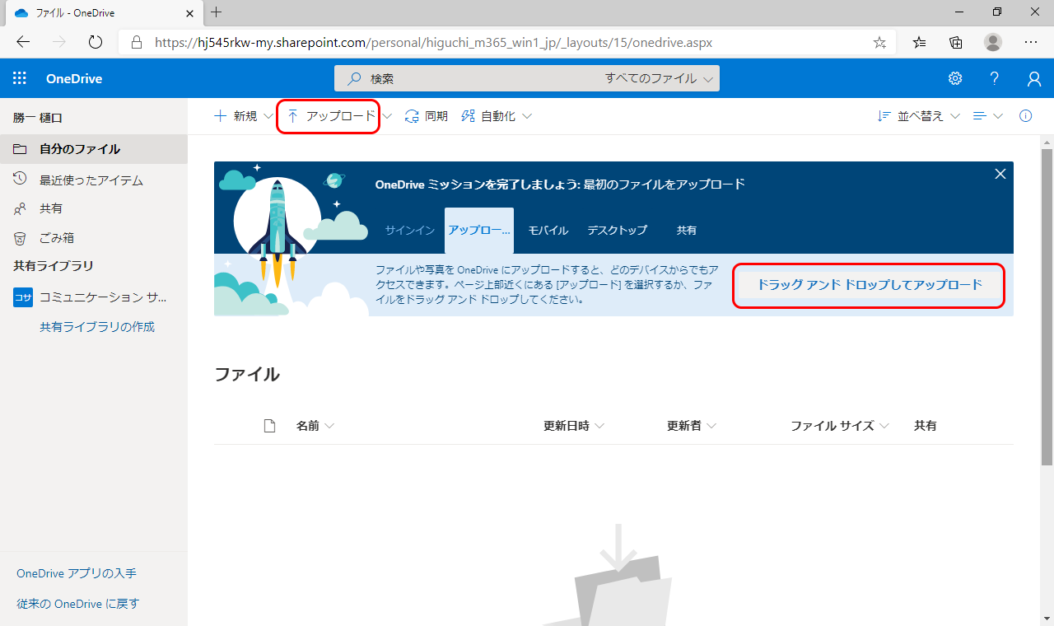Click the page vertical scrollbar
The height and width of the screenshot is (626, 1054).
(1047, 306)
